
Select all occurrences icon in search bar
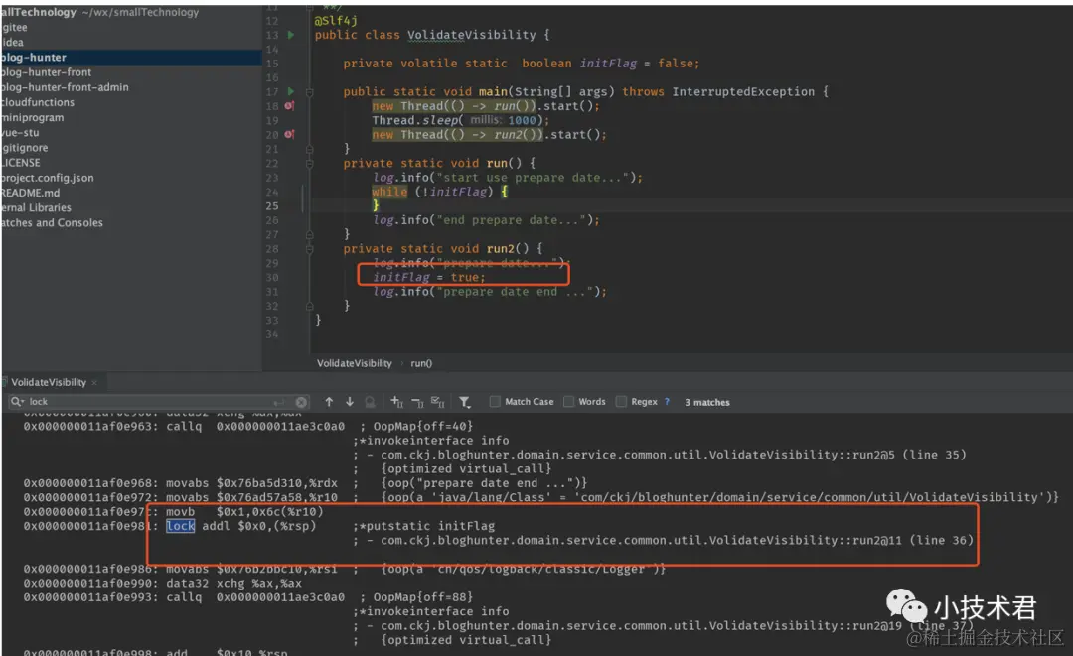click(x=438, y=402)
